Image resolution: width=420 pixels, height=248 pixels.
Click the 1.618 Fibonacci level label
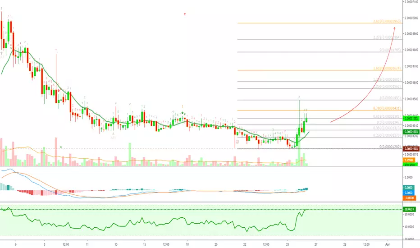(387, 69)
